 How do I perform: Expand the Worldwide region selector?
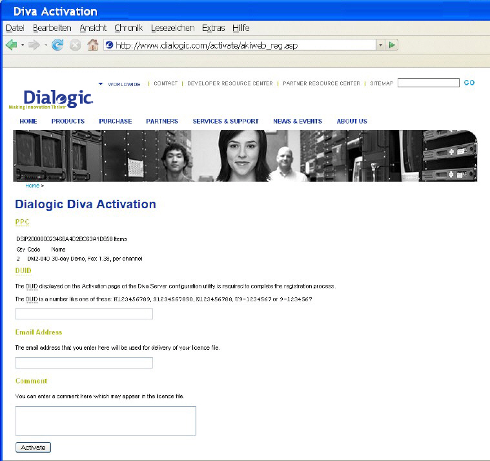[x=120, y=84]
